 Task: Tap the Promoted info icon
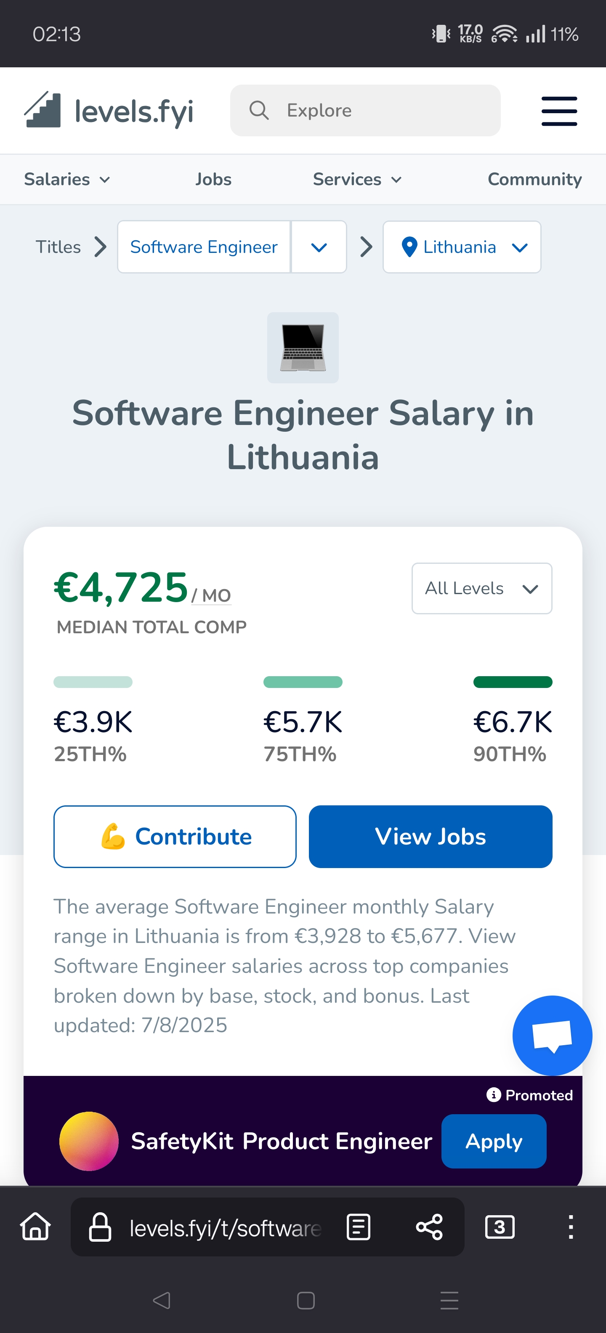pos(493,1094)
